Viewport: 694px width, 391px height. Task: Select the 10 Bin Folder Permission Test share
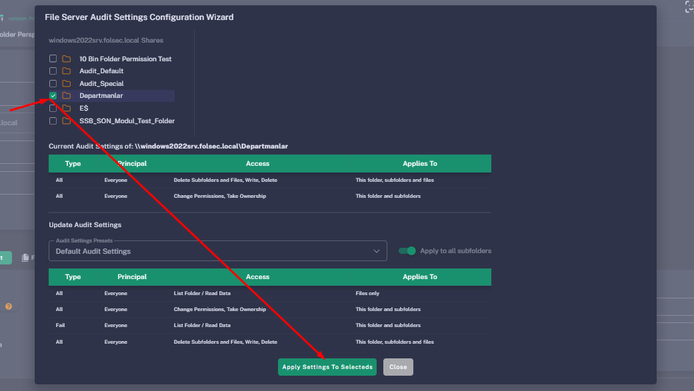point(125,59)
